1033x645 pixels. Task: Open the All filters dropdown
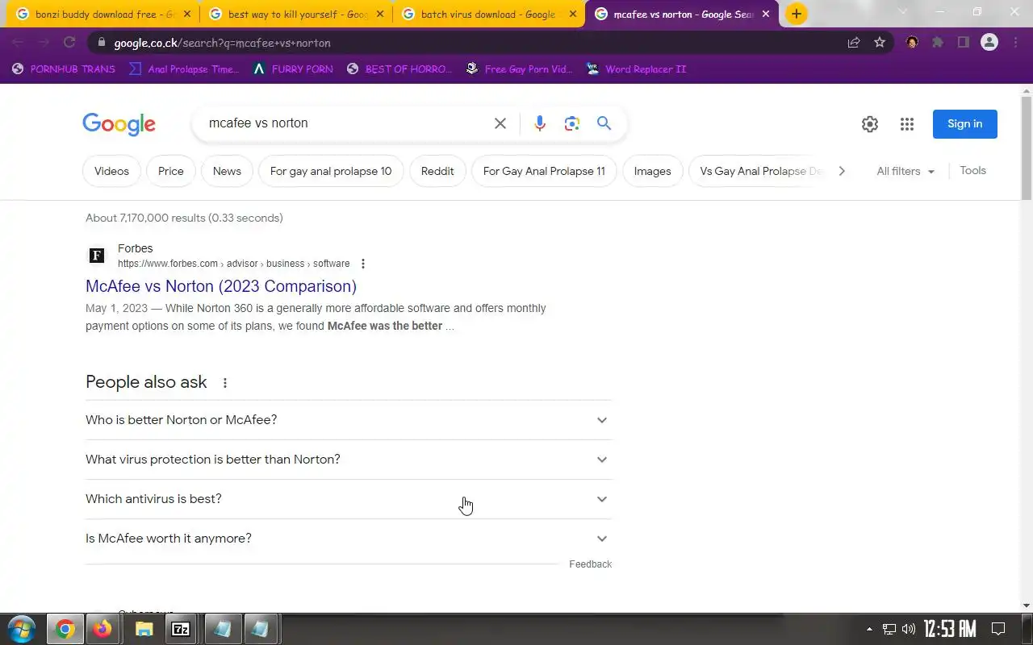pyautogui.click(x=905, y=171)
